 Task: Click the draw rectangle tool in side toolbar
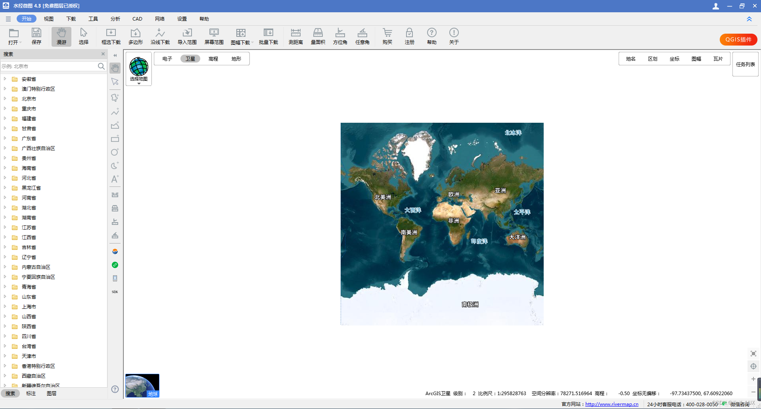click(x=115, y=139)
